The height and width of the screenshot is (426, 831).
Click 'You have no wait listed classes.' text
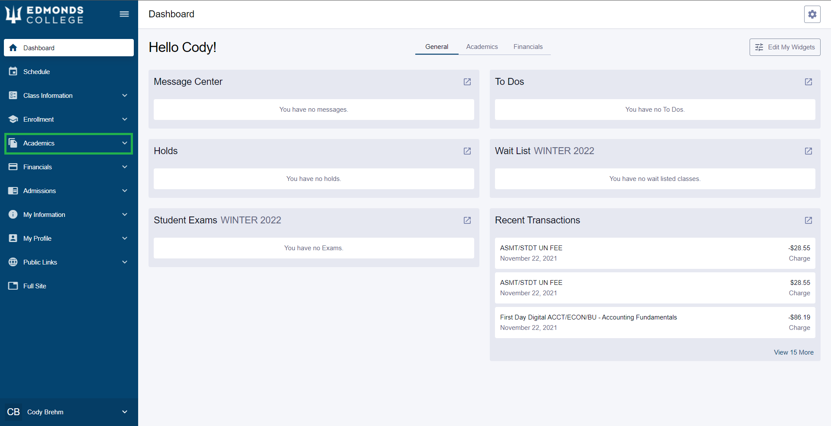coord(655,179)
